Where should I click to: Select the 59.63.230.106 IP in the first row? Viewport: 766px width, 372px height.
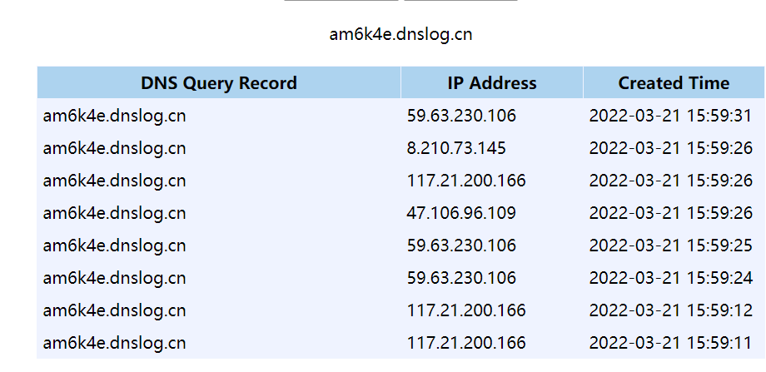(461, 116)
